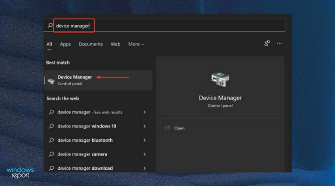Click the Open external-link icon
This screenshot has width=335, height=186.
coord(167,128)
